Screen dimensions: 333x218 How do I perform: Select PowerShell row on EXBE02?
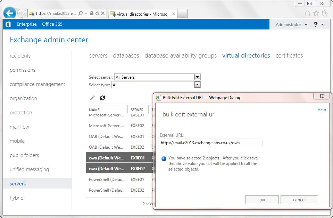click(x=119, y=190)
